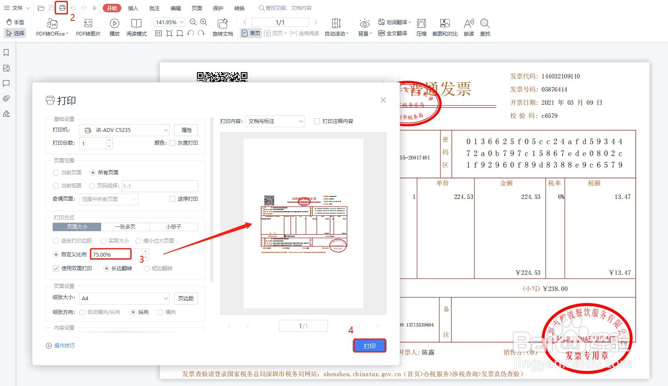Zoom in with the plus magnifier
The width and height of the screenshot is (668, 386).
204,22
